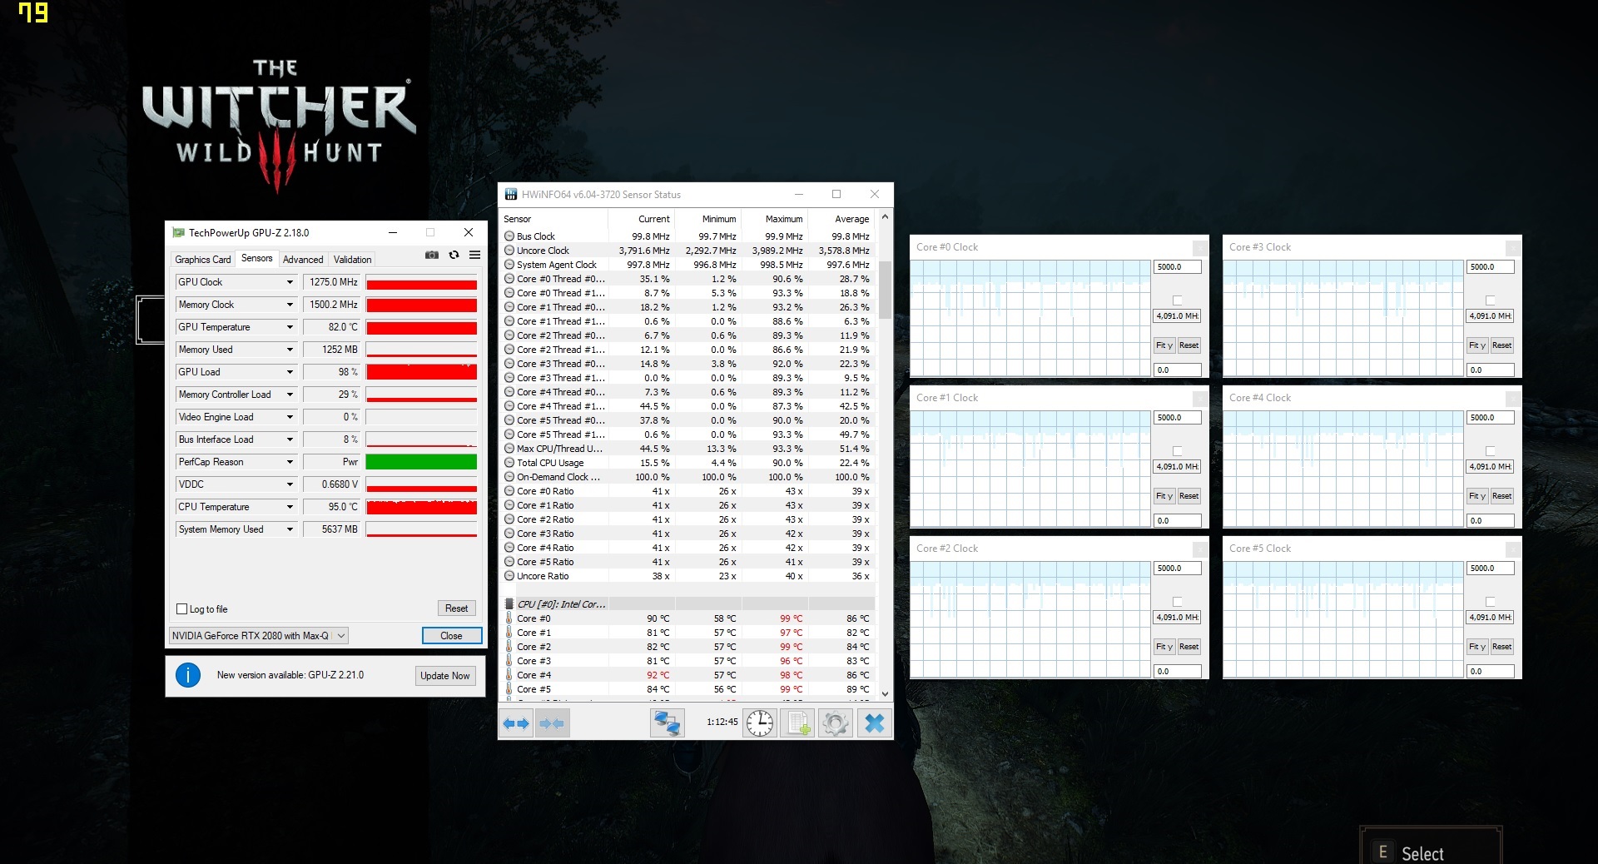The image size is (1598, 864).
Task: Click the scroll down arrow in HWiNFO list
Action: [885, 693]
